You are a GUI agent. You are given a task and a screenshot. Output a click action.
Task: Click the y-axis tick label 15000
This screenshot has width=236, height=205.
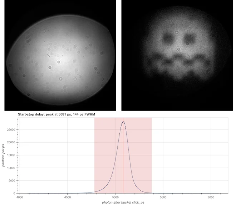[x=11, y=155]
